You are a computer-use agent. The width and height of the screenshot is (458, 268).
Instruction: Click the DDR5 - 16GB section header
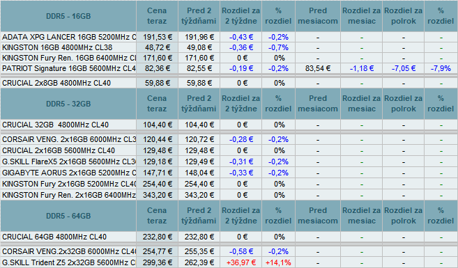coord(68,16)
